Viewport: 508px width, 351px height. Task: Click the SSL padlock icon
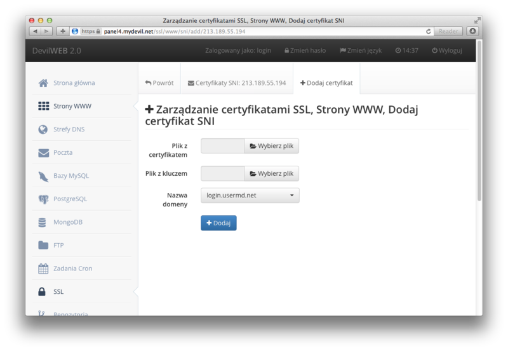(x=42, y=292)
